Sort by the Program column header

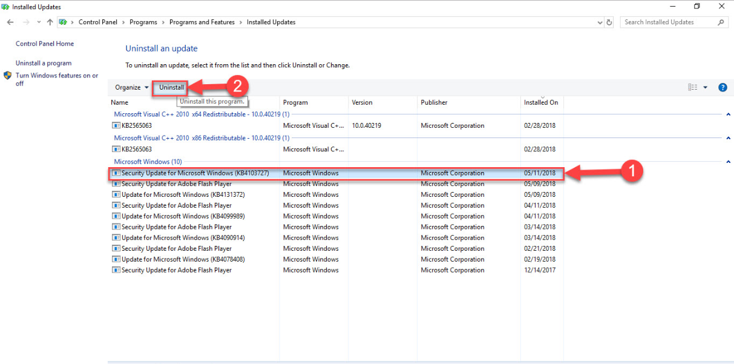314,102
